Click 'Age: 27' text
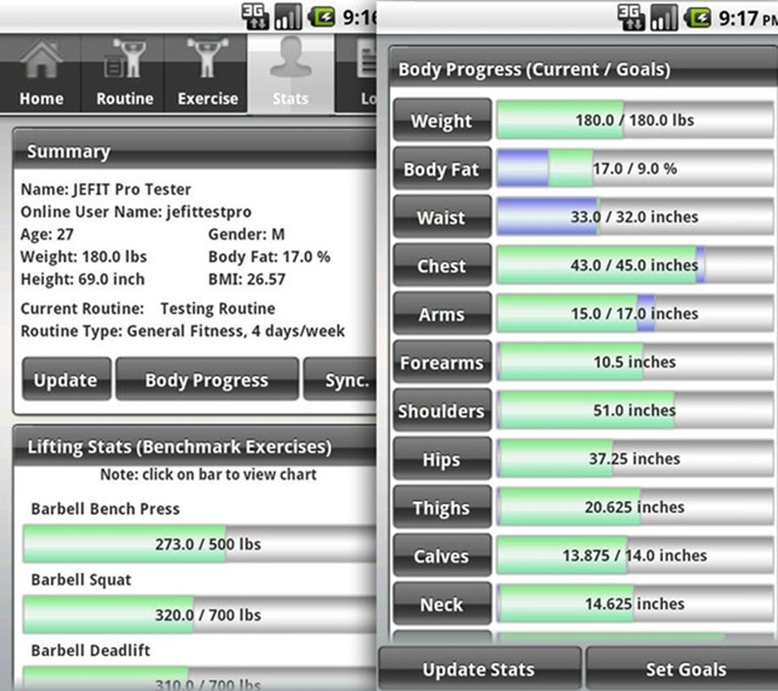Image resolution: width=778 pixels, height=691 pixels. point(47,234)
